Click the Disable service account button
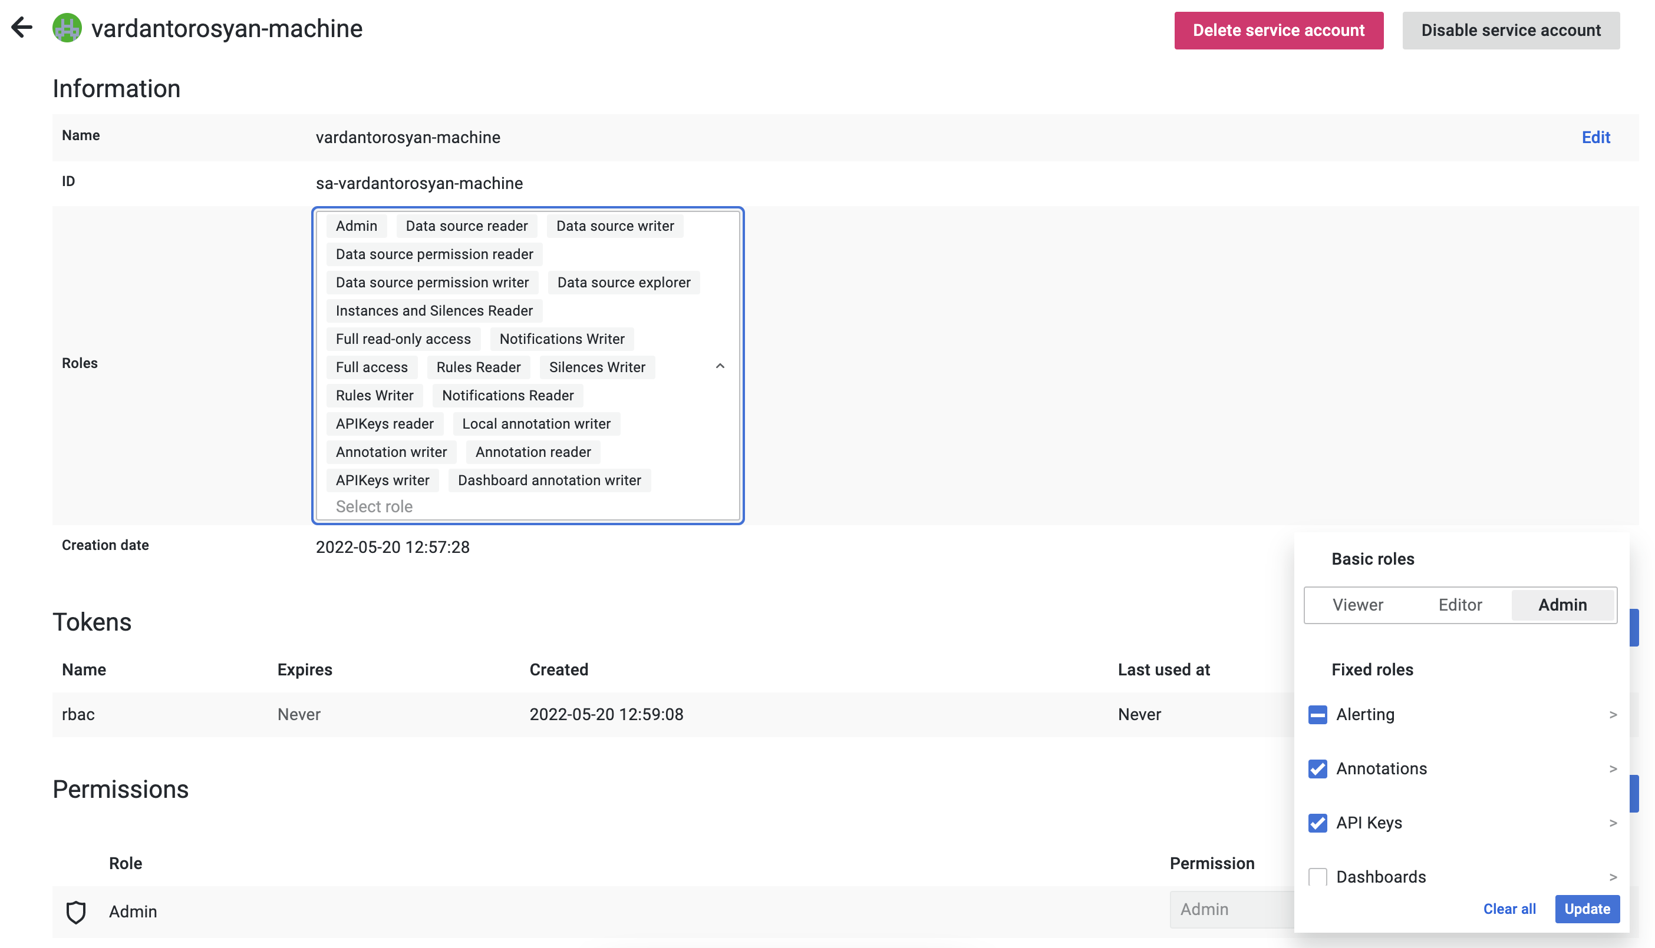 pyautogui.click(x=1511, y=30)
